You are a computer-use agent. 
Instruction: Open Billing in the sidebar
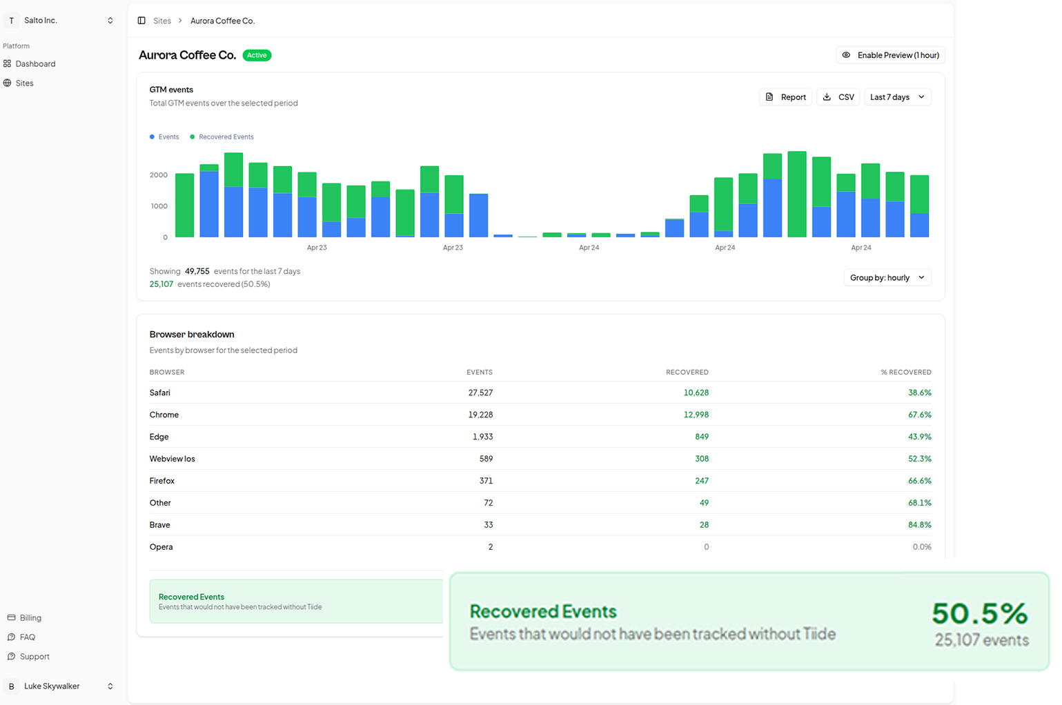tap(30, 617)
